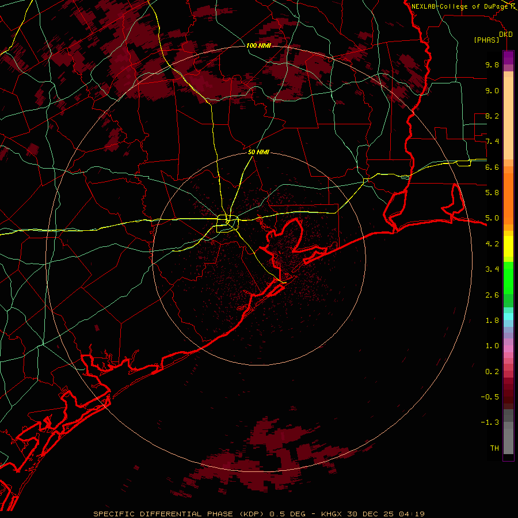The height and width of the screenshot is (518, 518).
Task: Select the 9.8 value on the color scale
Action: [x=492, y=64]
